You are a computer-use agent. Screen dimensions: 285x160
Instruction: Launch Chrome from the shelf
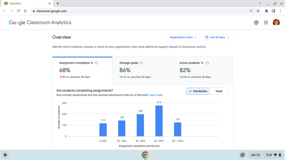pyautogui.click(x=145, y=155)
